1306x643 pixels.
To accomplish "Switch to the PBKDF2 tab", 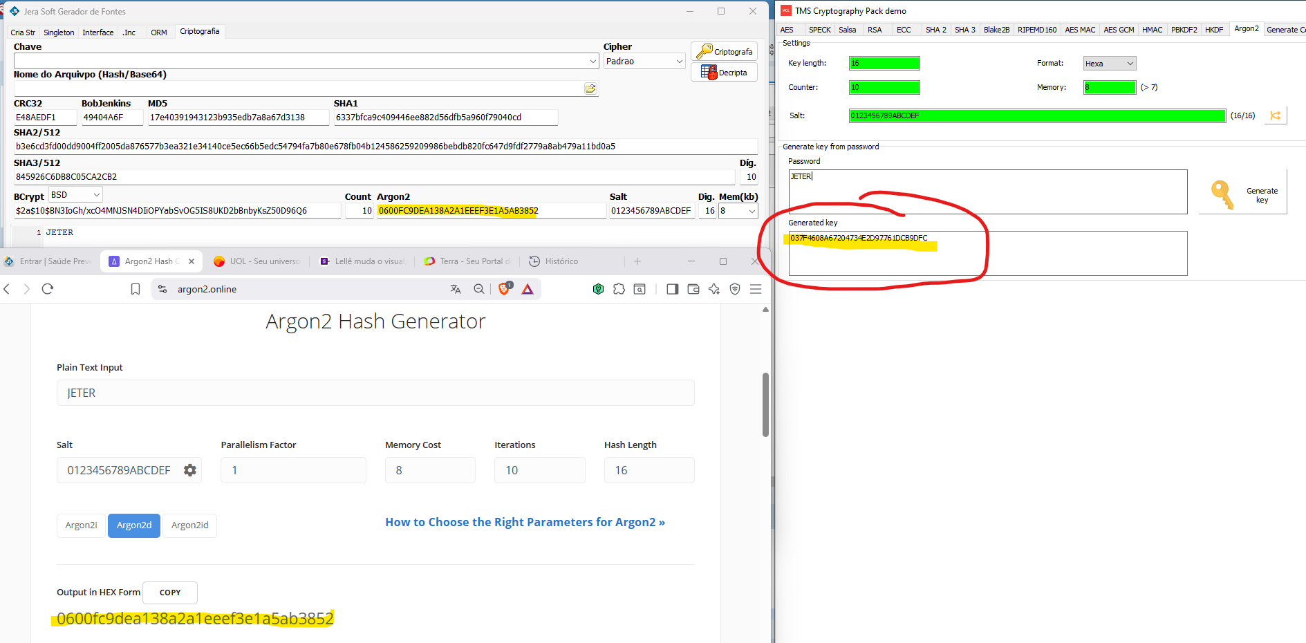I will click(x=1184, y=30).
